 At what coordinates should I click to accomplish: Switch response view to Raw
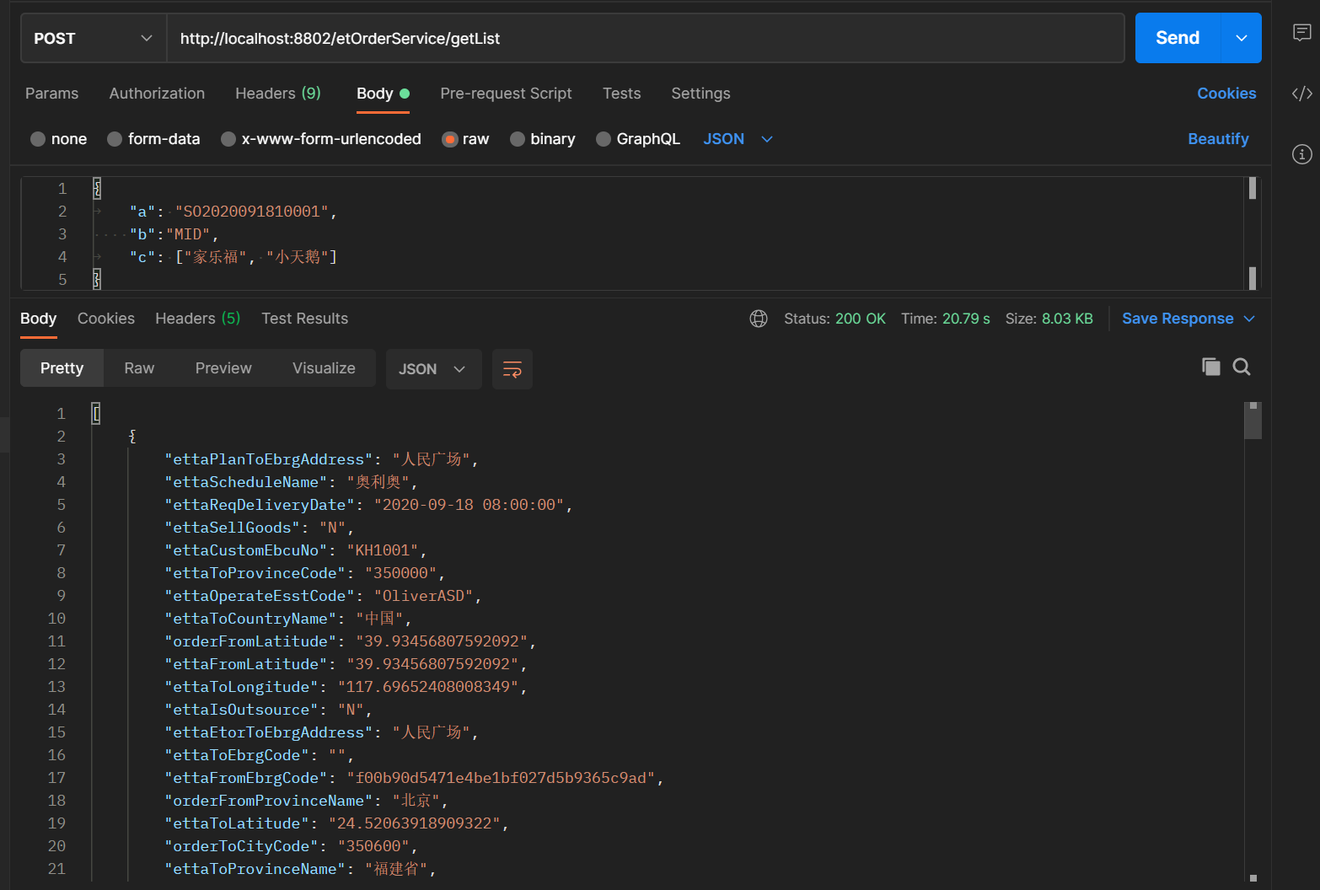[139, 368]
